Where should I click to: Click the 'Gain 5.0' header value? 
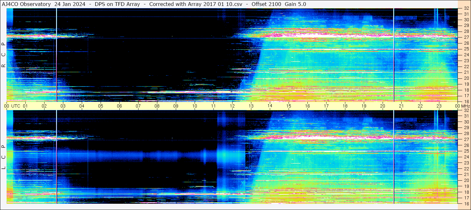tap(296, 4)
